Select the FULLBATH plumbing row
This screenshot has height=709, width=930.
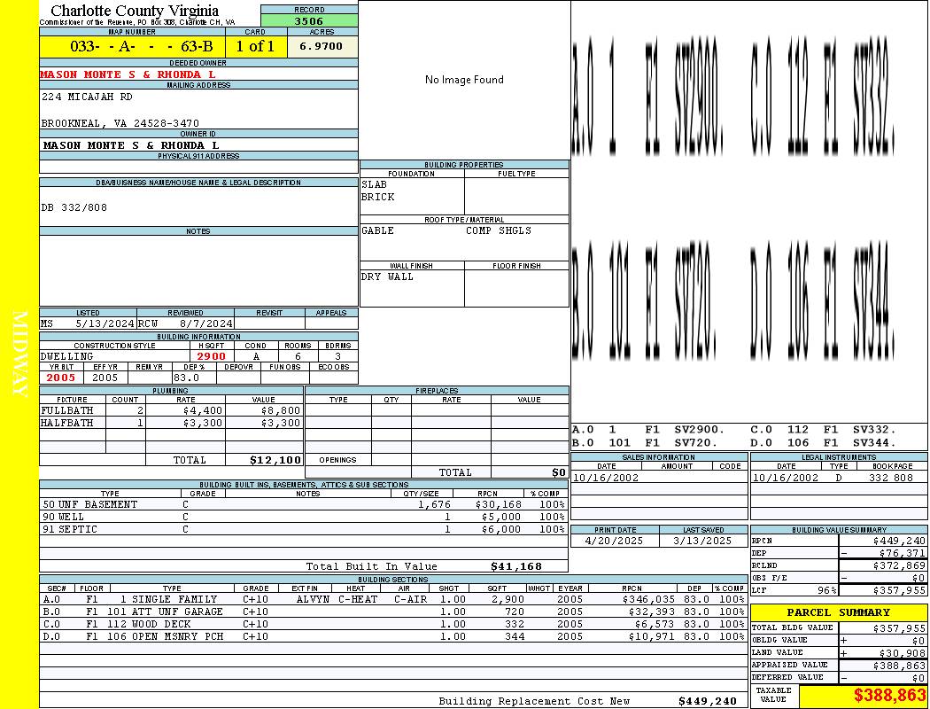tap(172, 410)
